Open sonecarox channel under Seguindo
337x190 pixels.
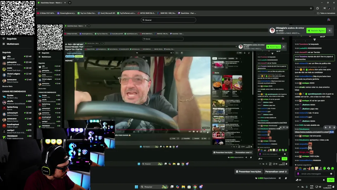(17, 80)
